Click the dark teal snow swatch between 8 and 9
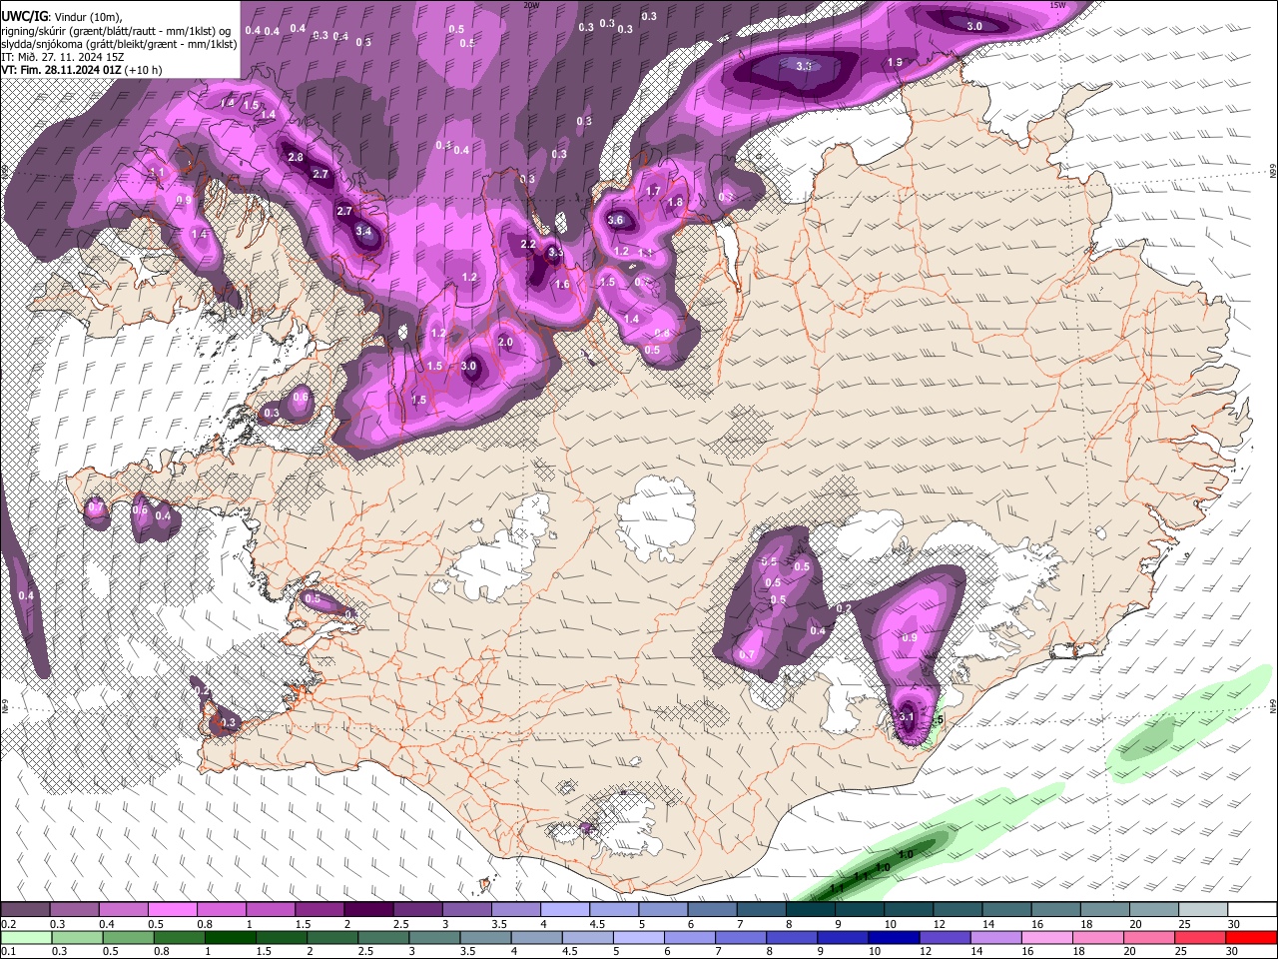1278x959 pixels. pos(811,910)
